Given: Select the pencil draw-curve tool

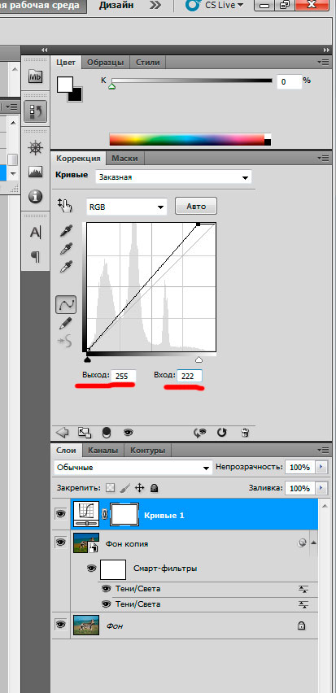Looking at the screenshot, I should click(65, 324).
